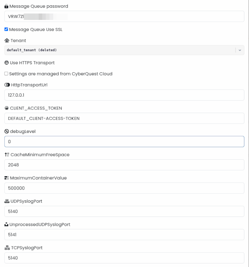Click the icon next to CLIENT_ACCESS_TOKEN label
Screen dimensions: 249x267
(x=6, y=108)
